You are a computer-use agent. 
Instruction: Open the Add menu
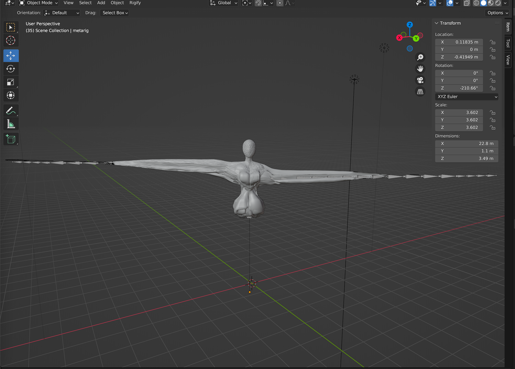(101, 3)
